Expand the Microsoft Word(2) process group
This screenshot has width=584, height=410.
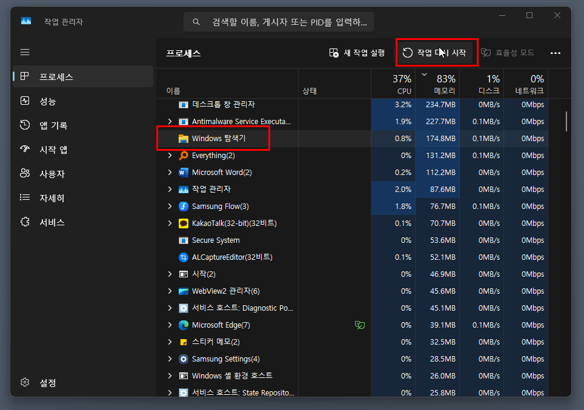point(170,173)
